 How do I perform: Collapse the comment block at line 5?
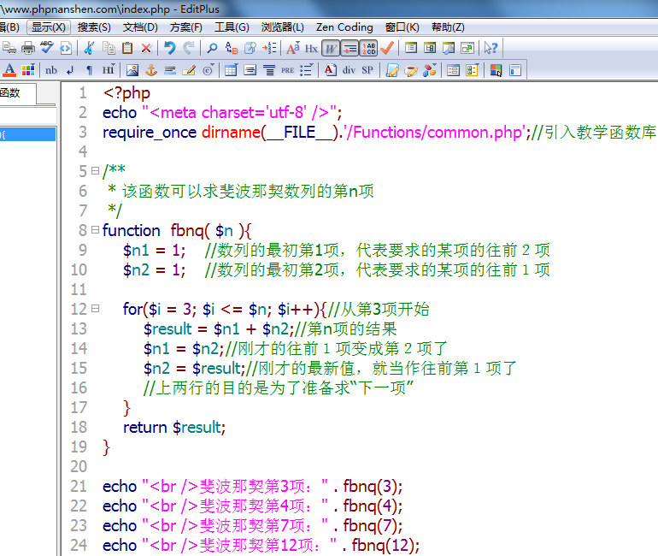pos(95,170)
